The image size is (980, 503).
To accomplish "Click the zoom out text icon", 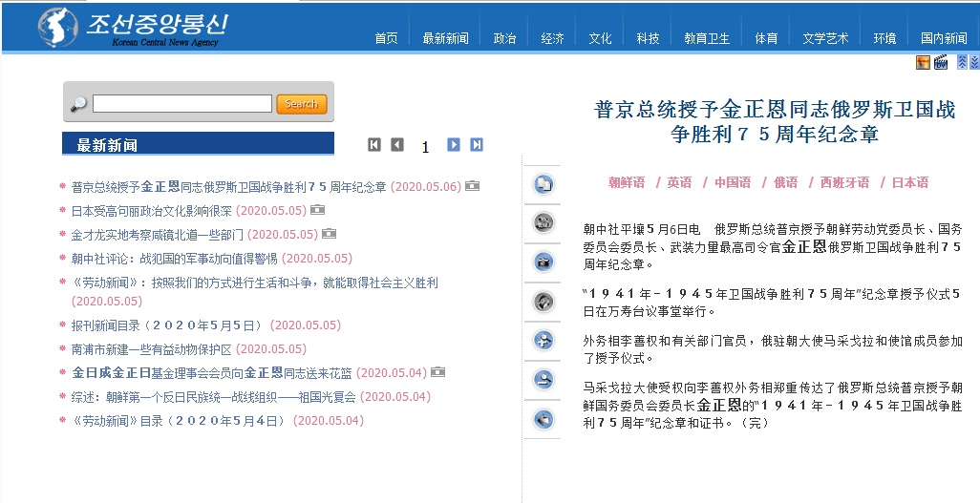I will [x=543, y=380].
